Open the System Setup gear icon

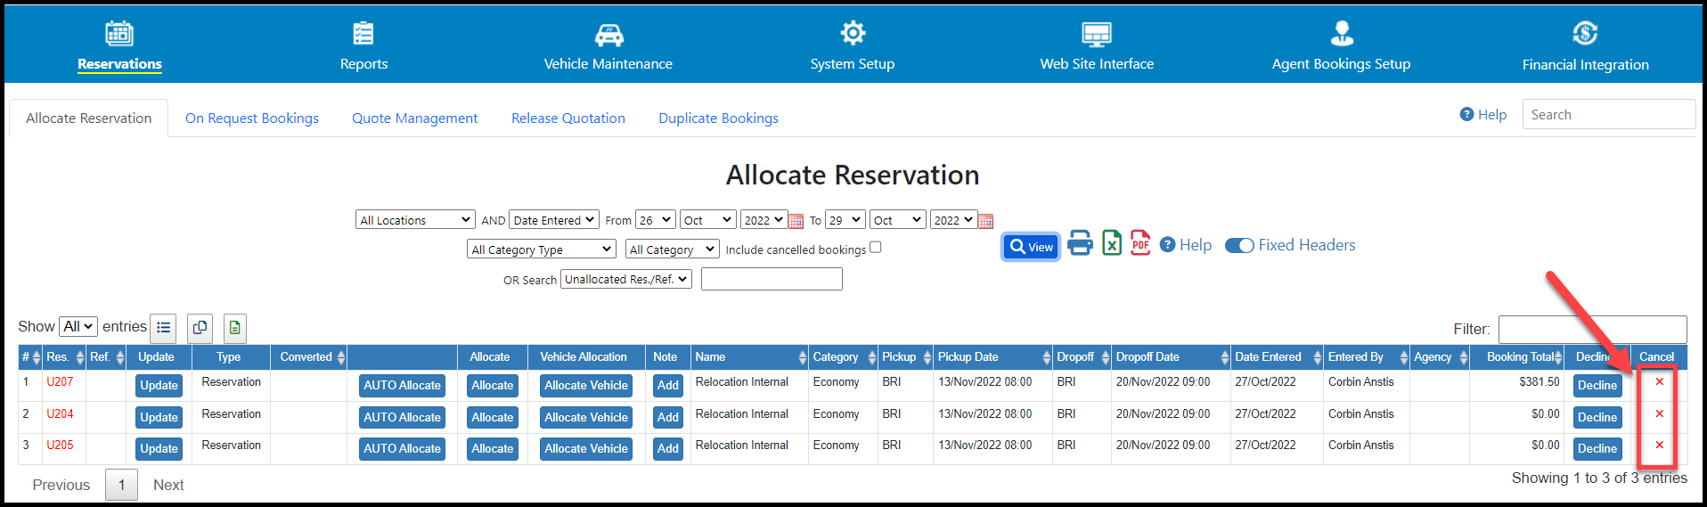tap(853, 34)
